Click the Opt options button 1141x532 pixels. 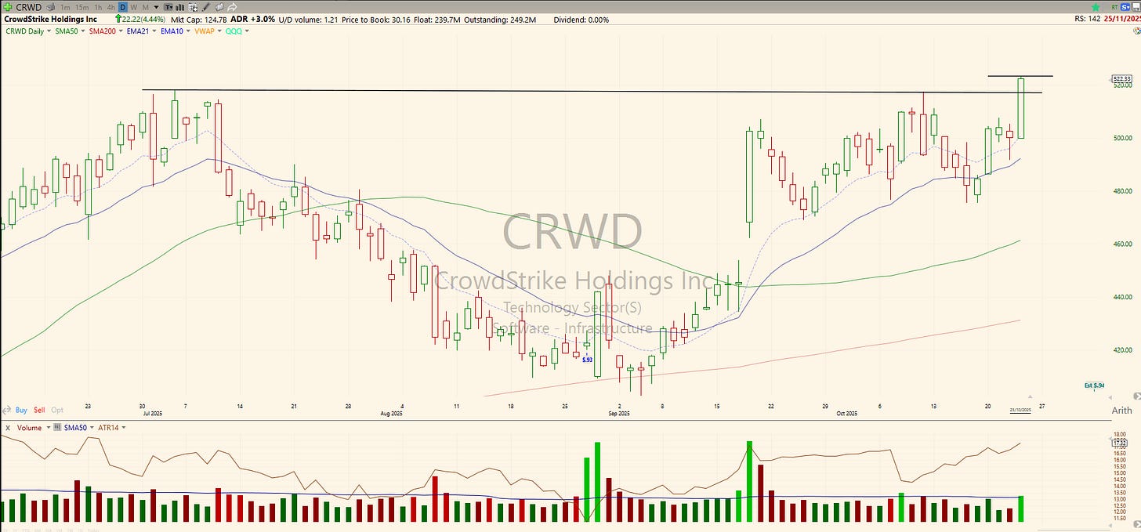[57, 410]
